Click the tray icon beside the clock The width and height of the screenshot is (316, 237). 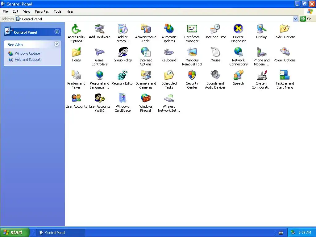pos(293,233)
